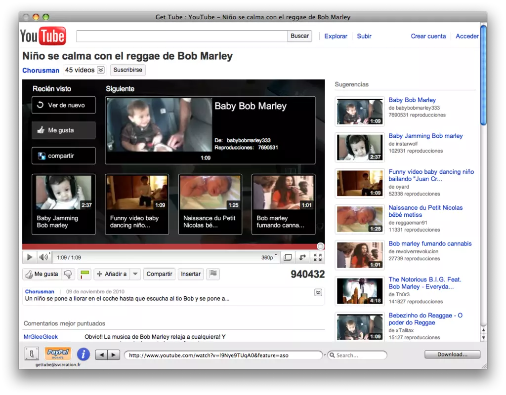The width and height of the screenshot is (506, 395).
Task: Click the thumbs-down dislike icon
Action: coord(68,274)
